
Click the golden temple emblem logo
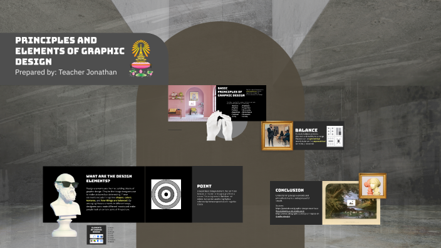(141, 58)
